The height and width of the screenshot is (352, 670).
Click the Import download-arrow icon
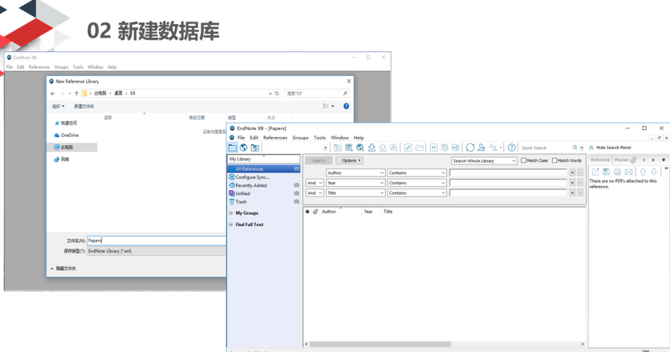tap(372, 147)
